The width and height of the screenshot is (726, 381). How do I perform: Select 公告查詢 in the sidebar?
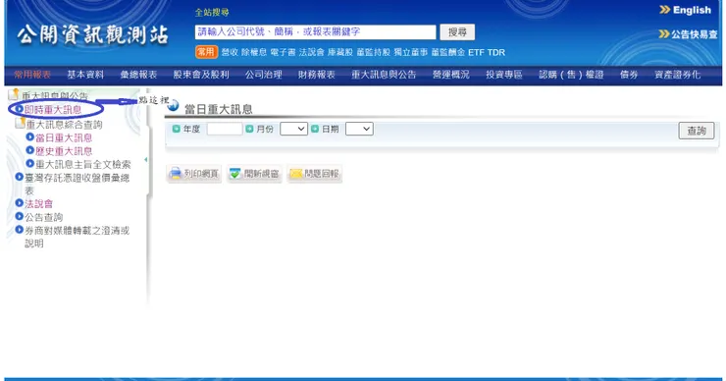point(43,217)
